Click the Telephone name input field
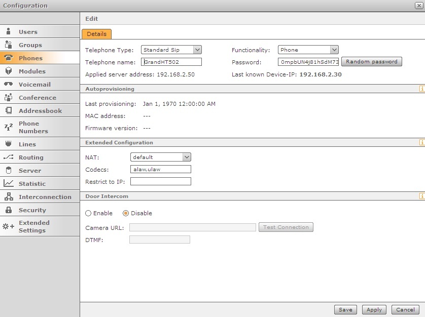 click(x=171, y=62)
